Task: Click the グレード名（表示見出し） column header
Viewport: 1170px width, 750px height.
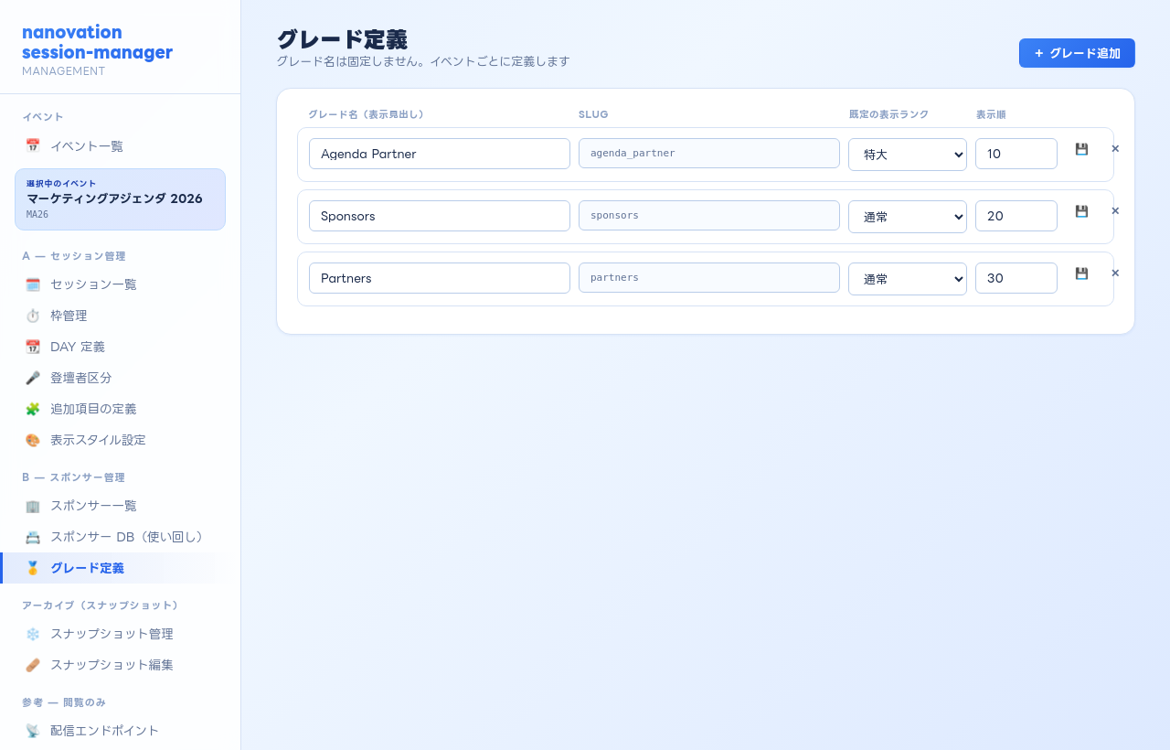Action: [366, 114]
